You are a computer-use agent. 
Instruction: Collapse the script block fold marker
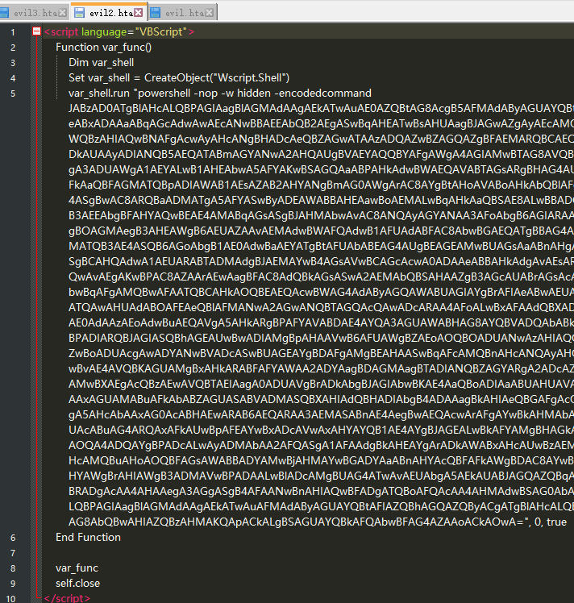point(36,31)
